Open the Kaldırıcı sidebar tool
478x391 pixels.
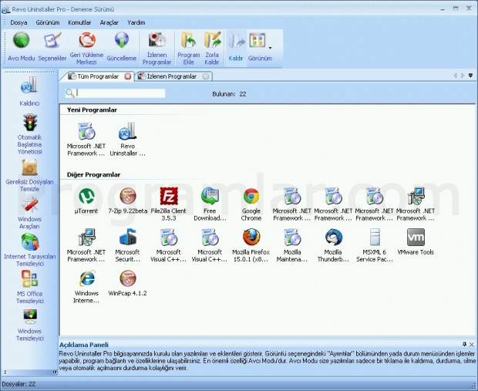tap(29, 91)
